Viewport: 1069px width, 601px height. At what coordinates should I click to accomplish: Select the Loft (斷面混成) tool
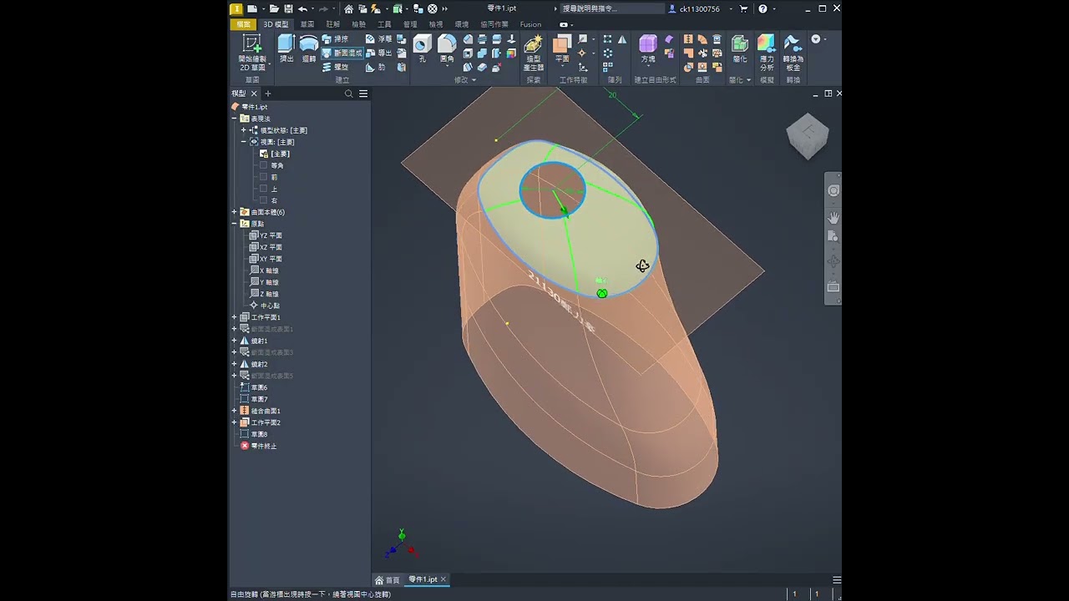[x=342, y=53]
